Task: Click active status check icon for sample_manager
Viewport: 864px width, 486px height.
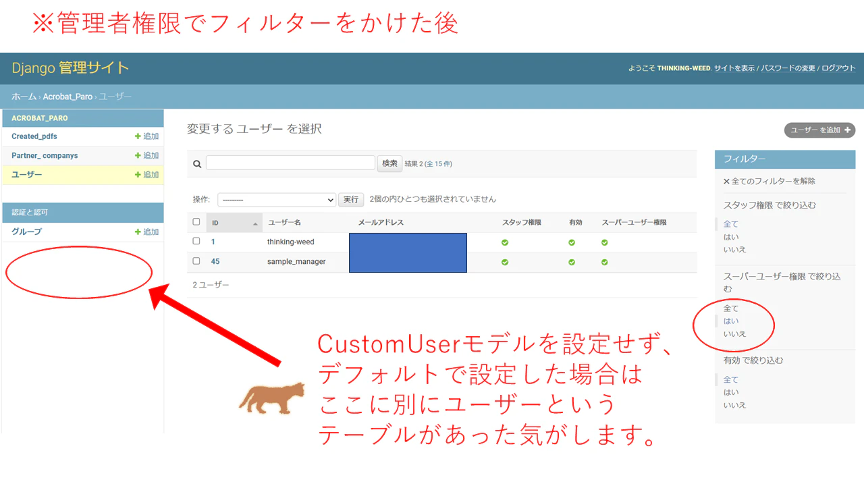Action: click(x=572, y=262)
